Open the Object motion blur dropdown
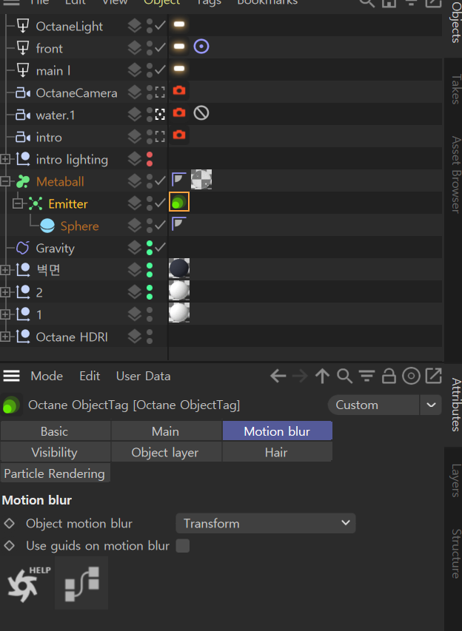 point(266,524)
